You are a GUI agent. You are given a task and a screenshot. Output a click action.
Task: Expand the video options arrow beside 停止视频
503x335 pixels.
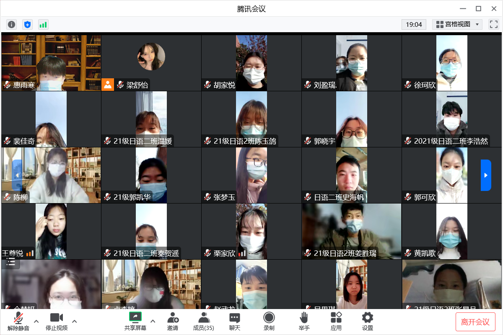(x=75, y=321)
